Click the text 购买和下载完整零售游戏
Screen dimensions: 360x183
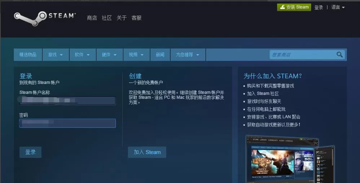point(271,86)
